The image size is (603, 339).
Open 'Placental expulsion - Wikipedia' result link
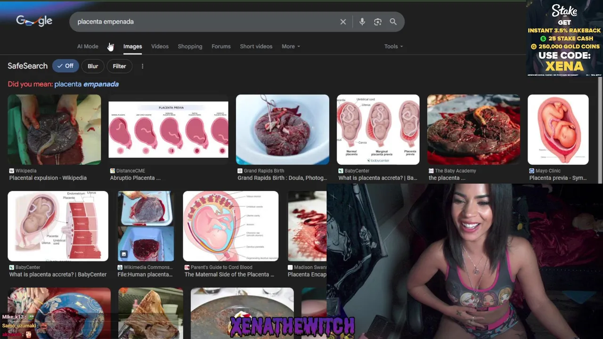(48, 178)
